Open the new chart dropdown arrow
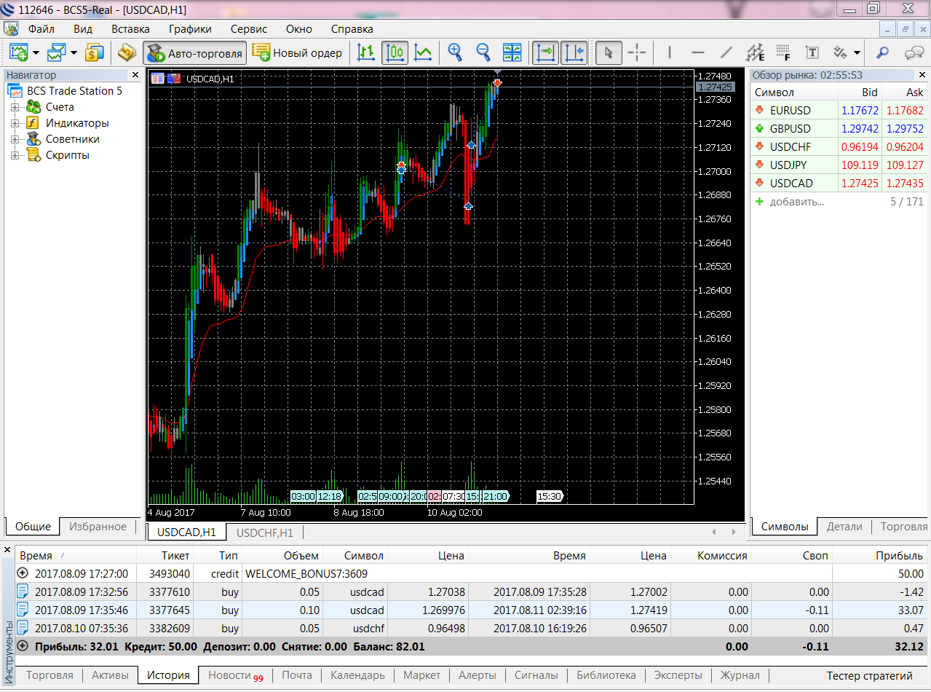 (36, 52)
